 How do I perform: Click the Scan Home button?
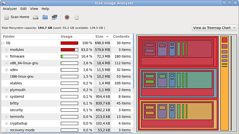click(17, 17)
